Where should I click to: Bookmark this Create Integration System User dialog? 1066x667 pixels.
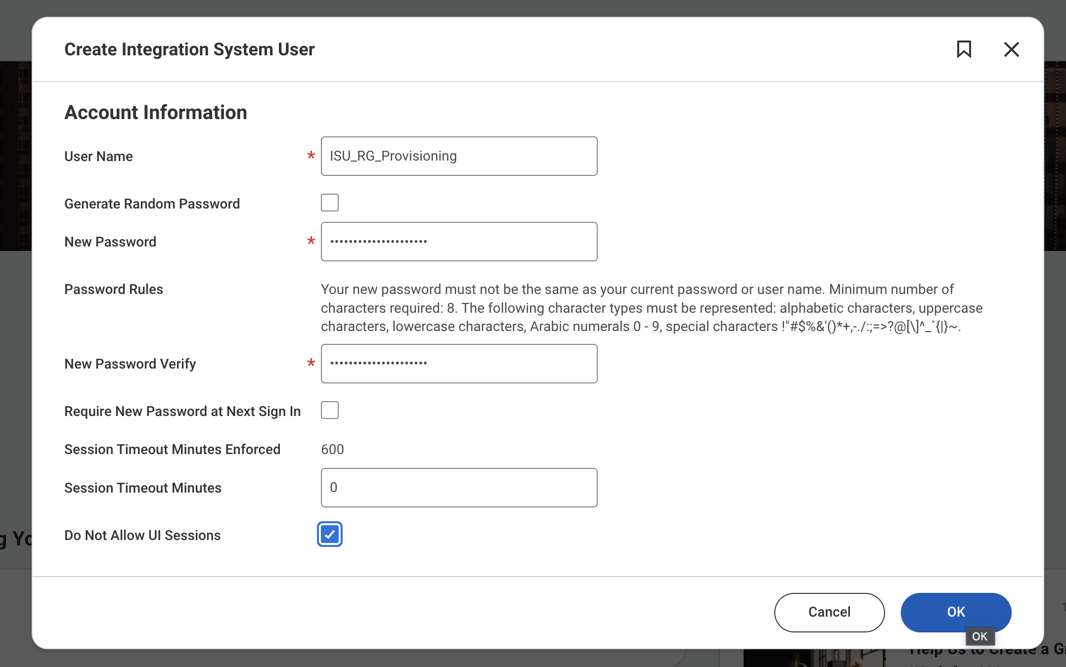tap(964, 49)
